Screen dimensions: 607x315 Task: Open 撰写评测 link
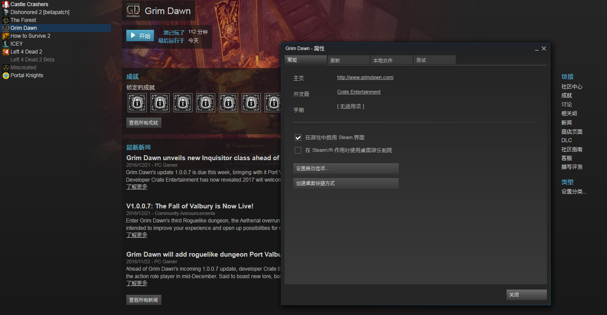(572, 167)
